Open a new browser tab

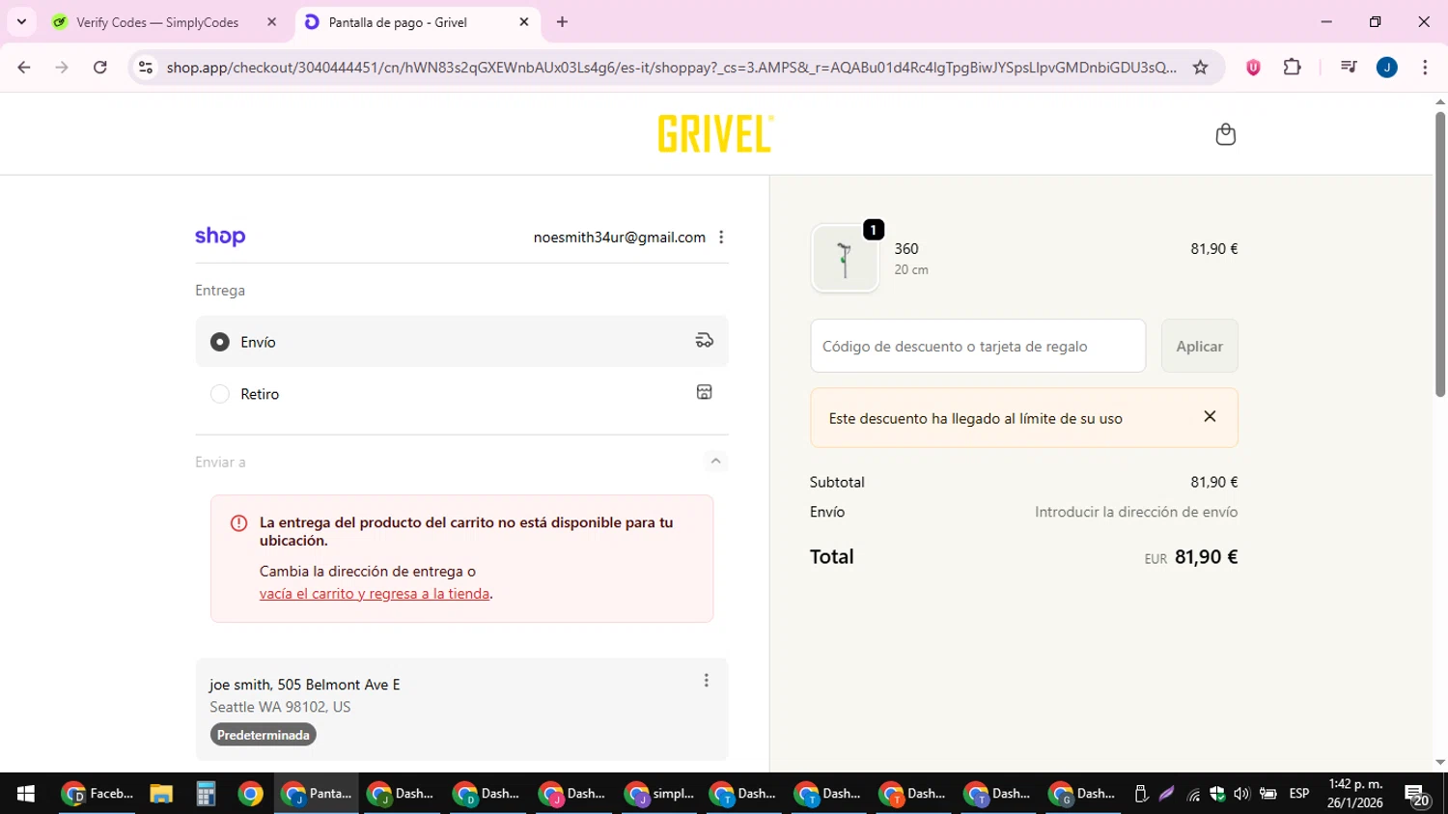click(x=563, y=21)
